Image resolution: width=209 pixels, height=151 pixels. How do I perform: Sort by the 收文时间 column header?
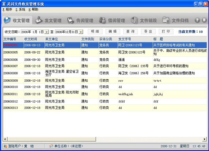point(34,39)
